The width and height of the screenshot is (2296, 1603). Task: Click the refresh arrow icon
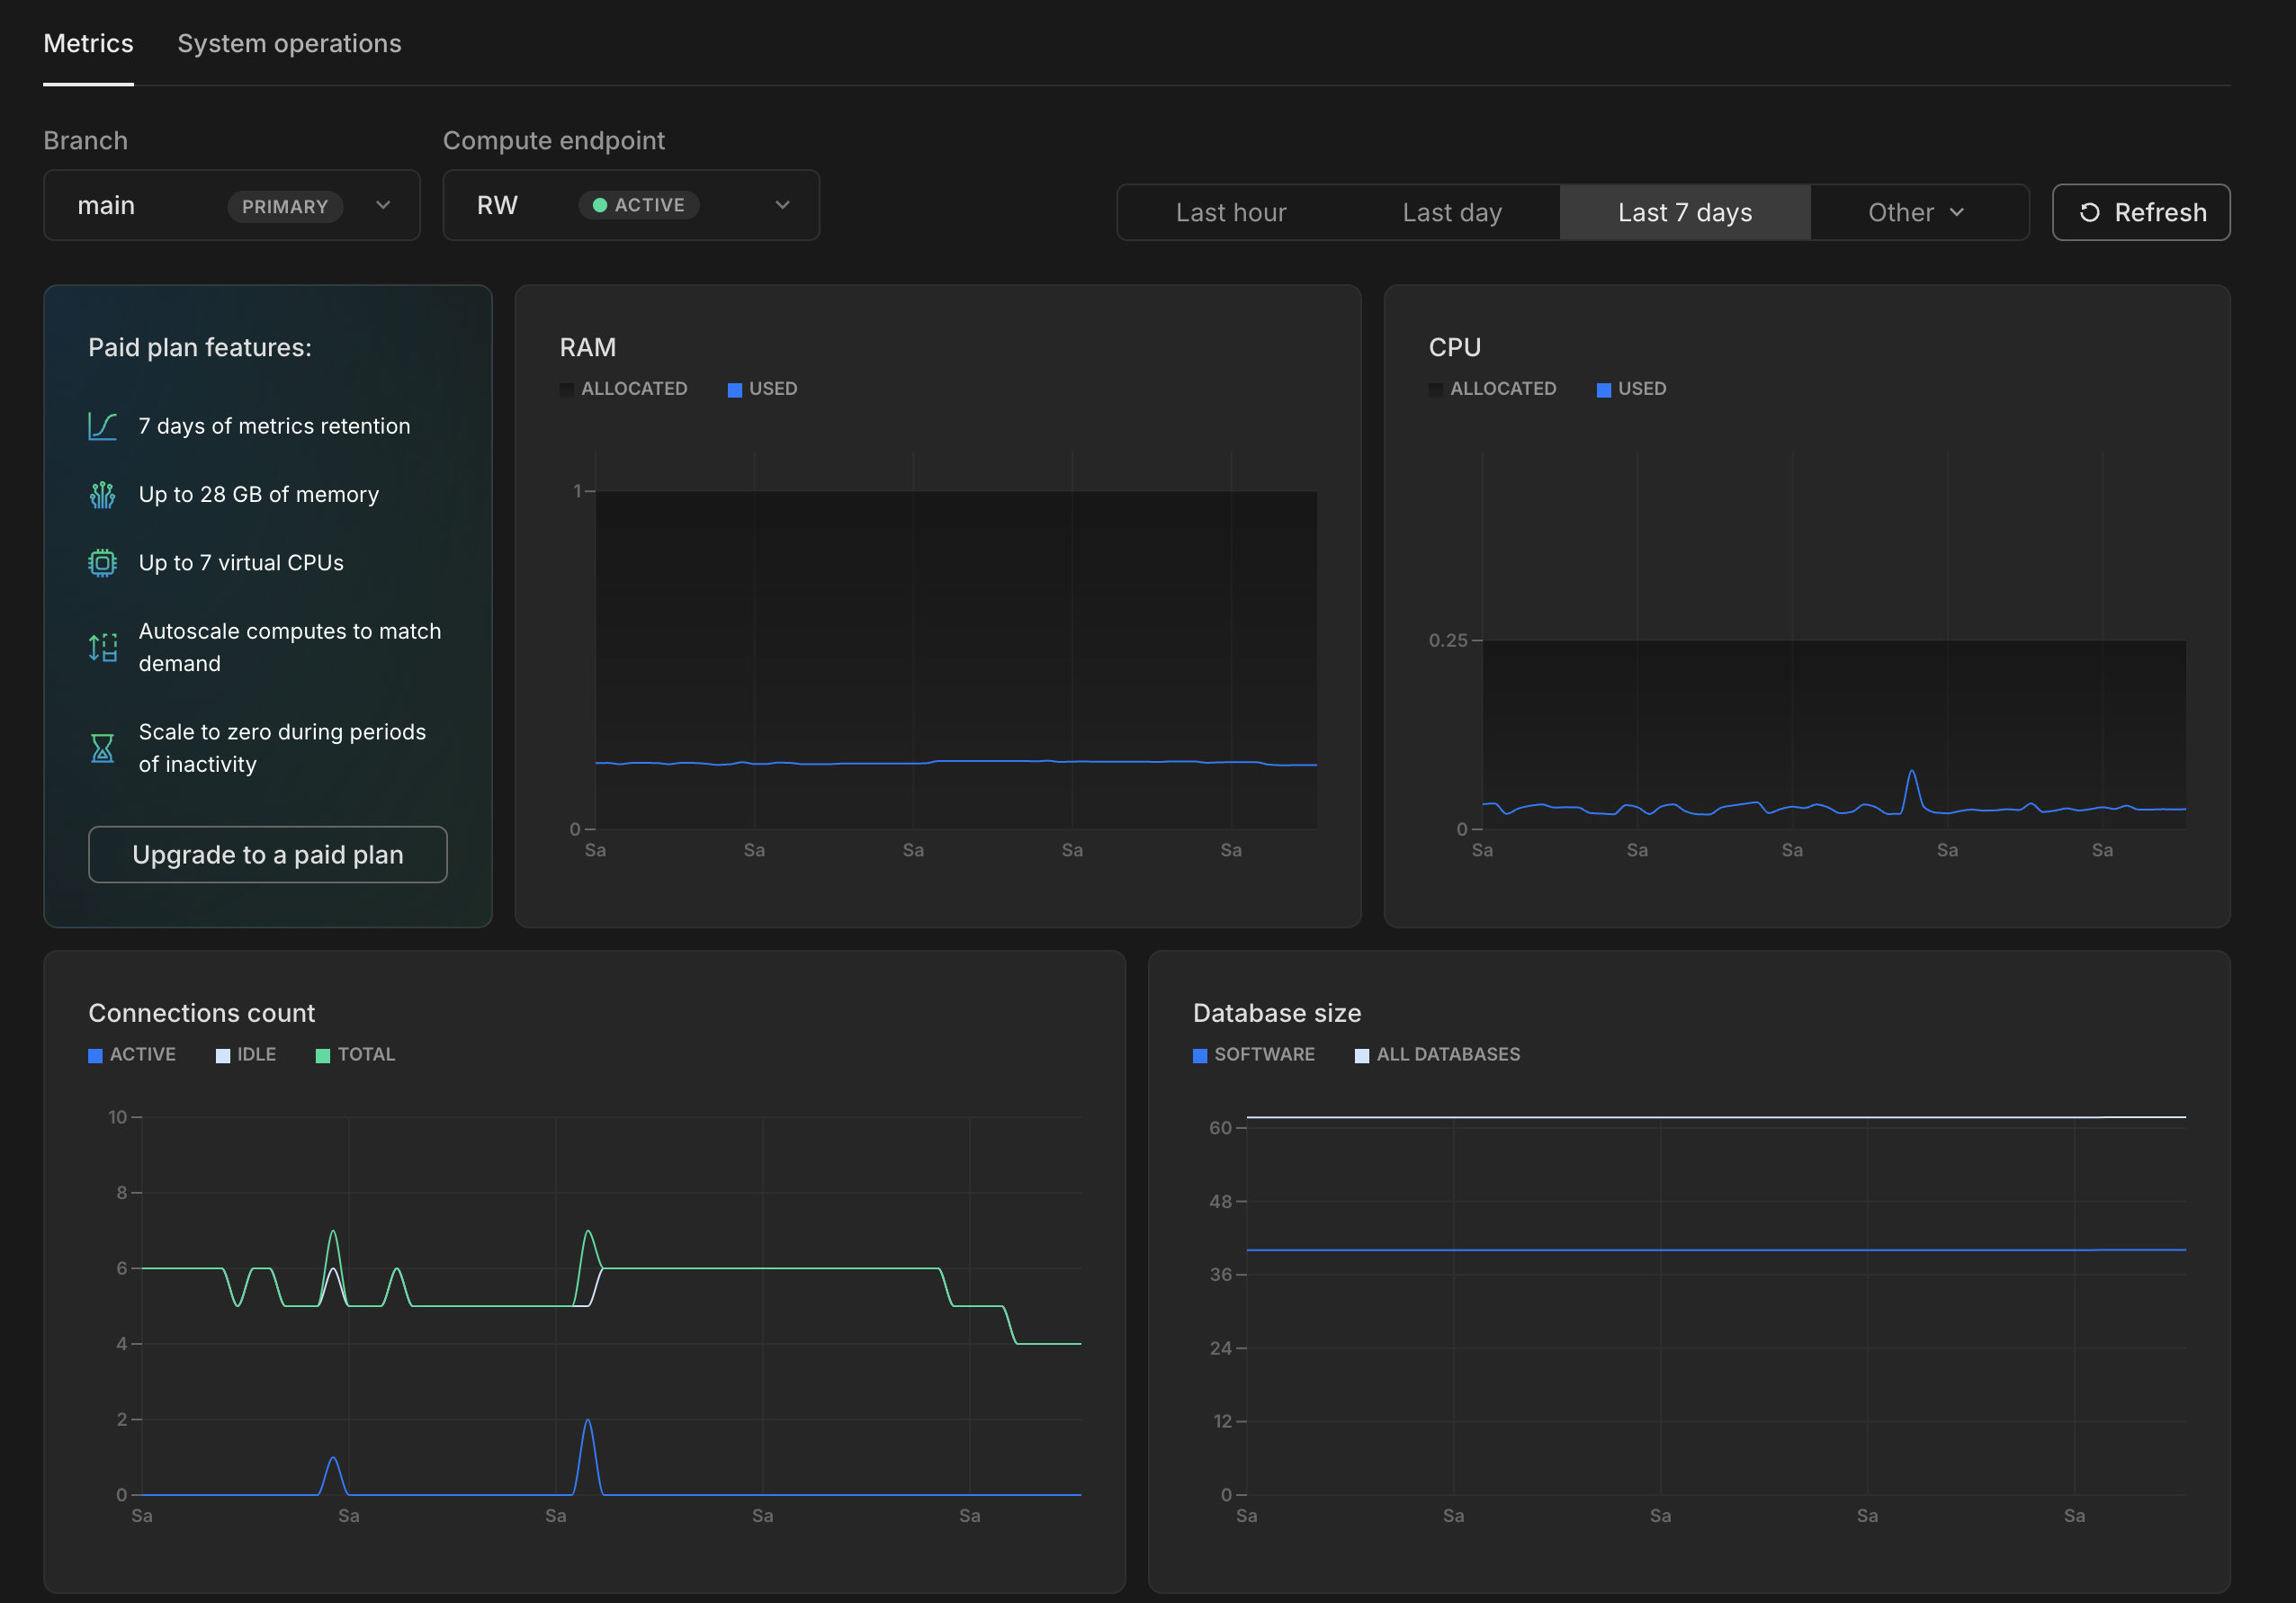2089,212
